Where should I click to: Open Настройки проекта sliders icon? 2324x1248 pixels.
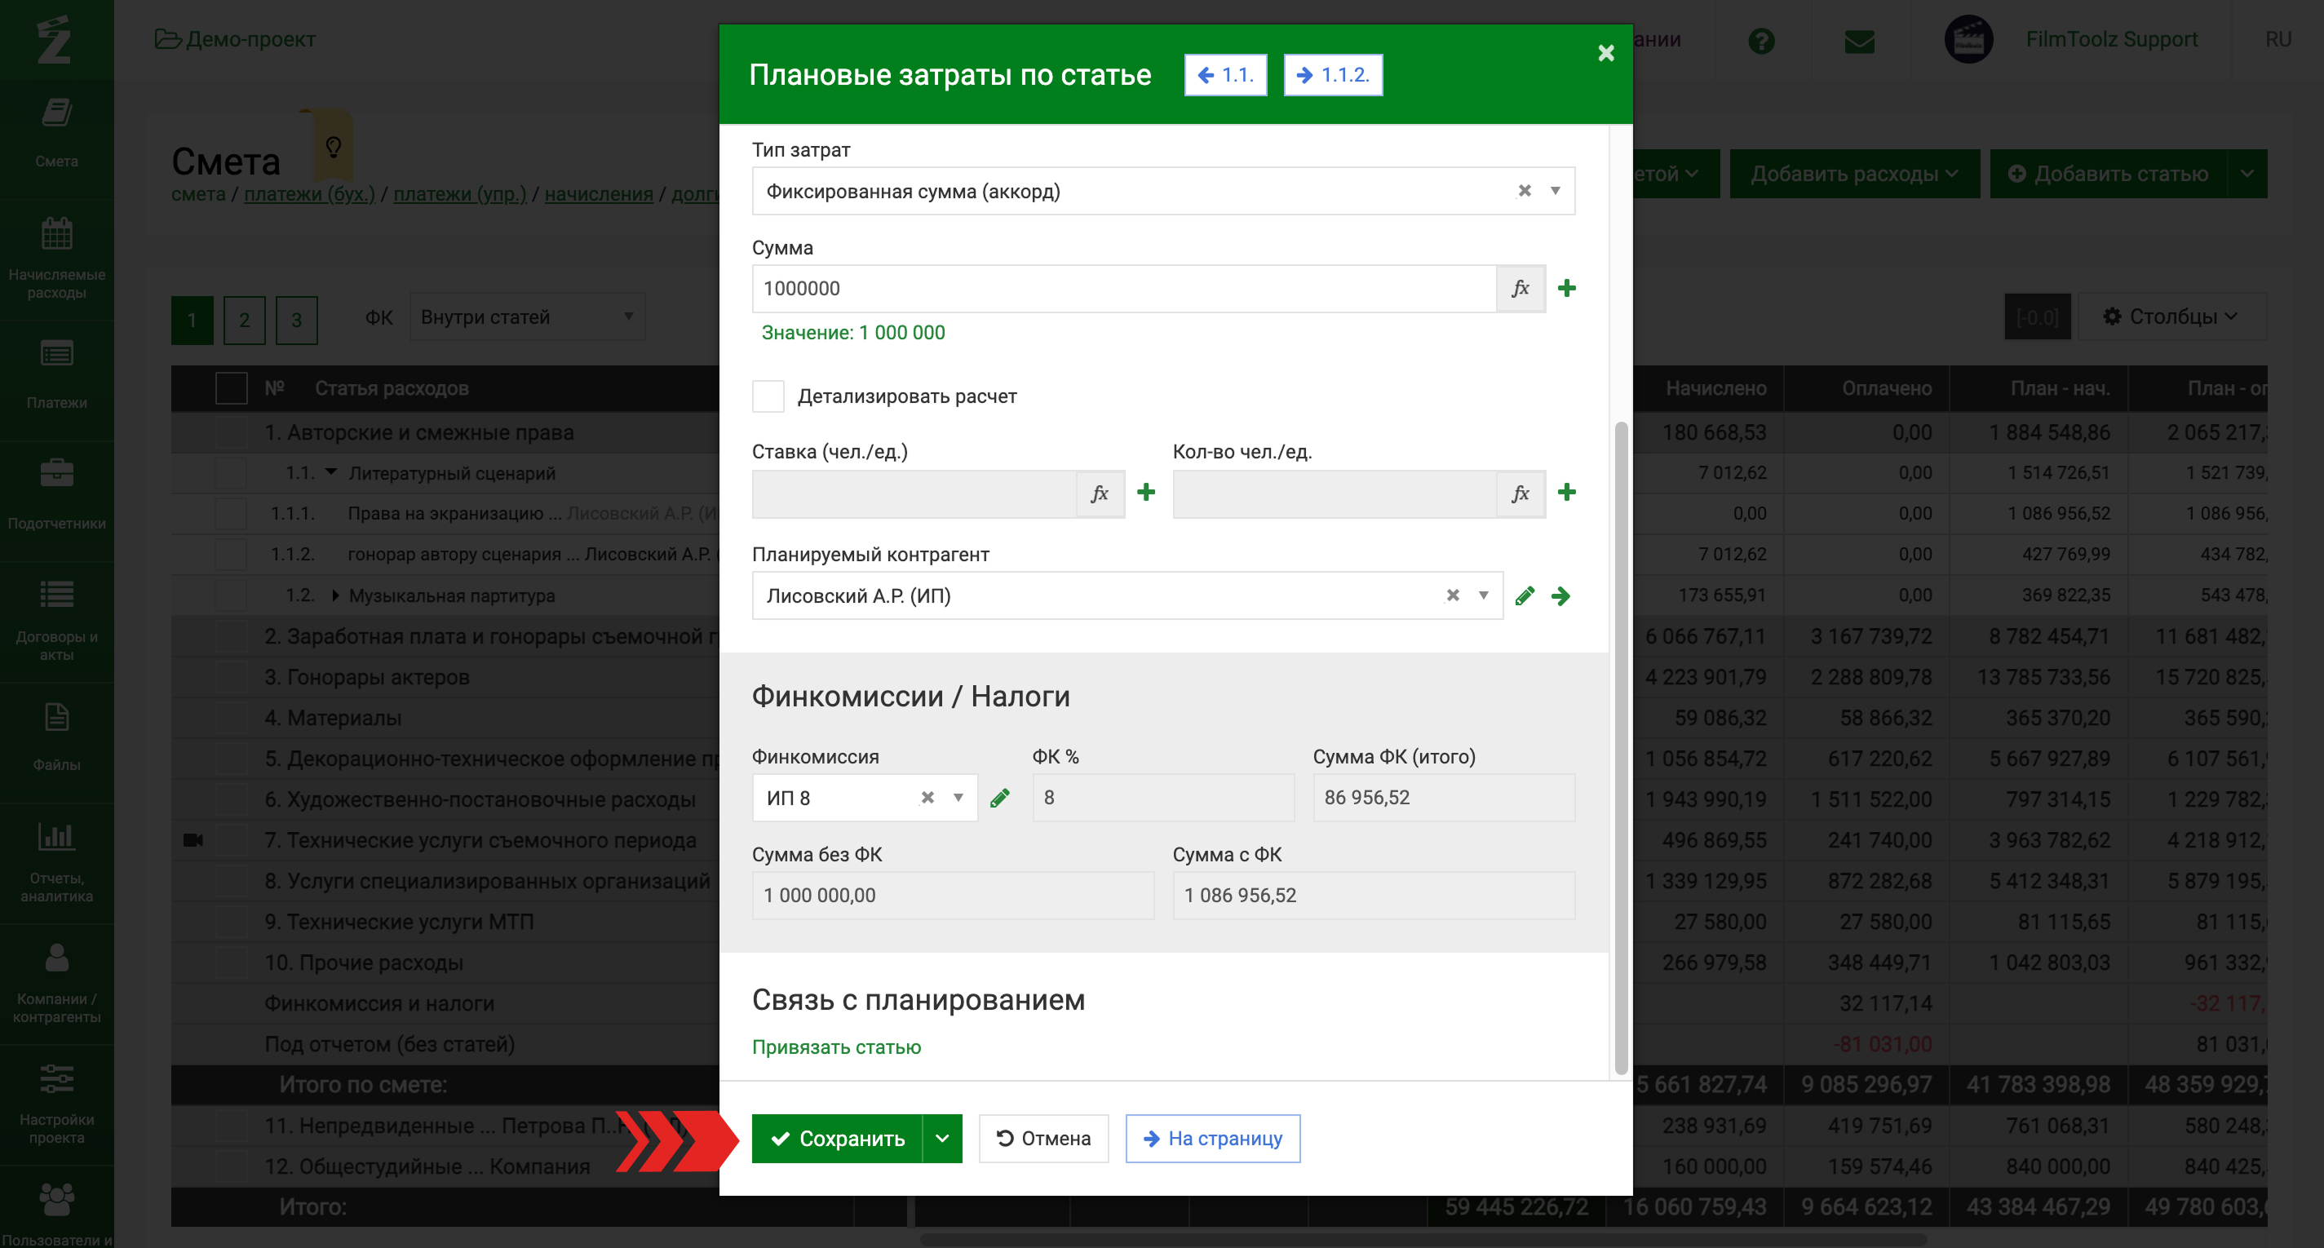pos(57,1078)
